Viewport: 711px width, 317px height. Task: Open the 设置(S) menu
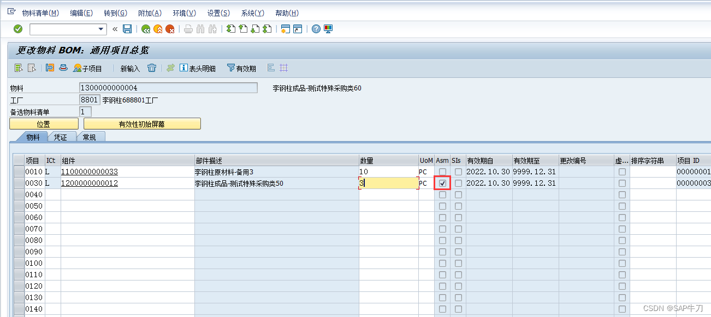coord(218,13)
